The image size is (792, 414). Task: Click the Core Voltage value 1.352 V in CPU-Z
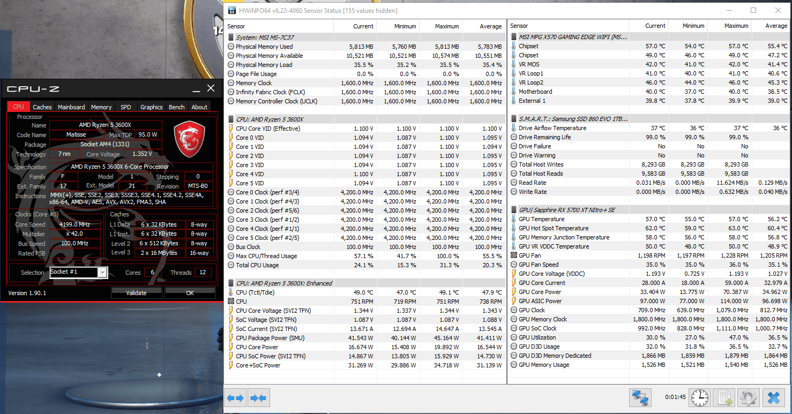point(143,154)
